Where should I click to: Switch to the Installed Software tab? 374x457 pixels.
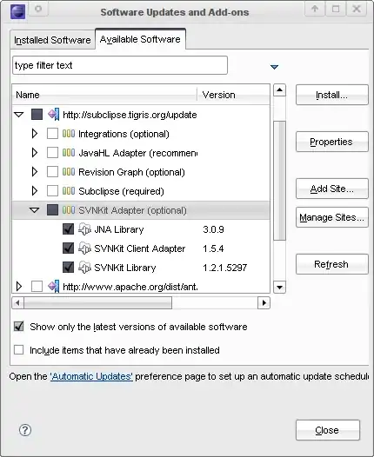(x=52, y=40)
